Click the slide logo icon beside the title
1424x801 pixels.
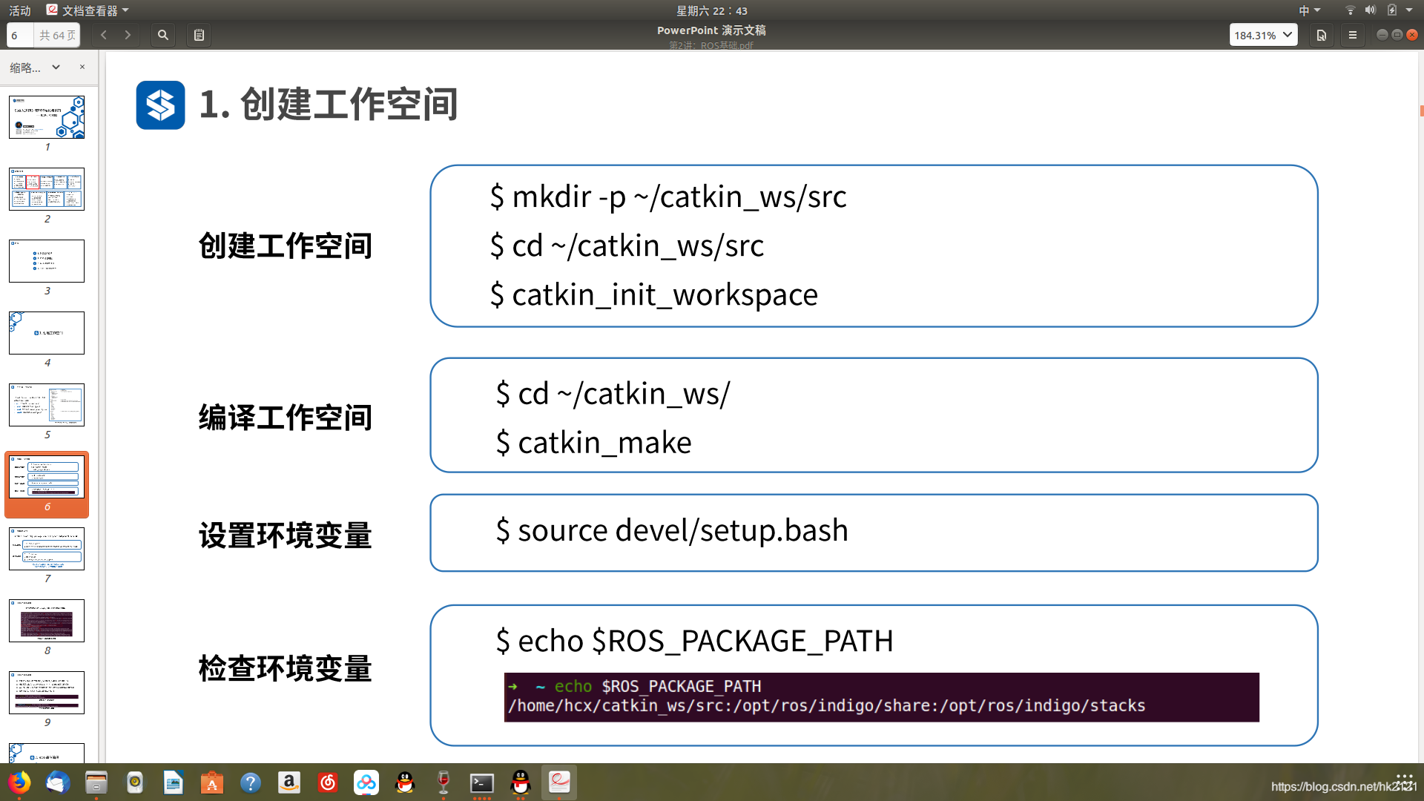click(160, 105)
